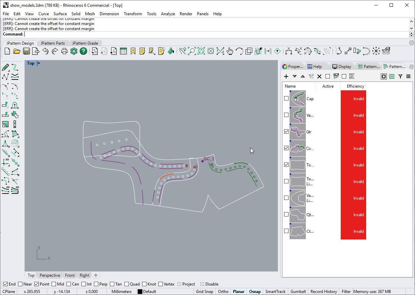The image size is (415, 295).
Task: Enable the Cap part checkbox
Action: pos(286,98)
